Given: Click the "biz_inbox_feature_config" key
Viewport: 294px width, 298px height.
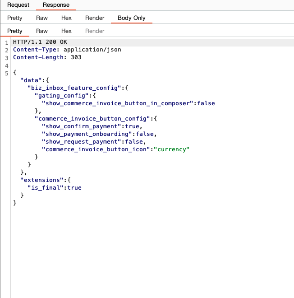Looking at the screenshot, I should coord(74,88).
